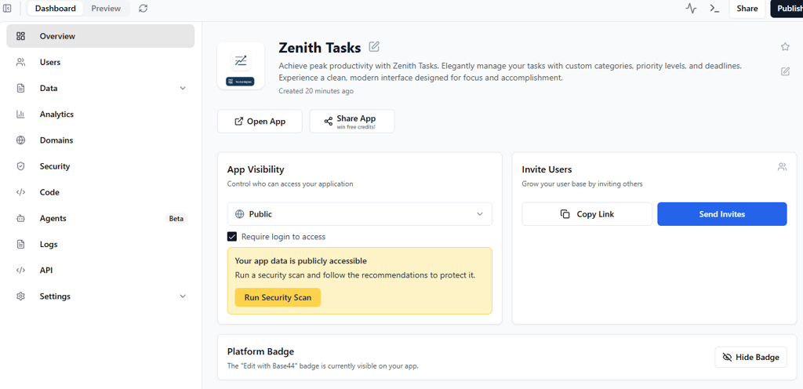Open the Domains page
Image resolution: width=803 pixels, height=389 pixels.
[x=100, y=140]
